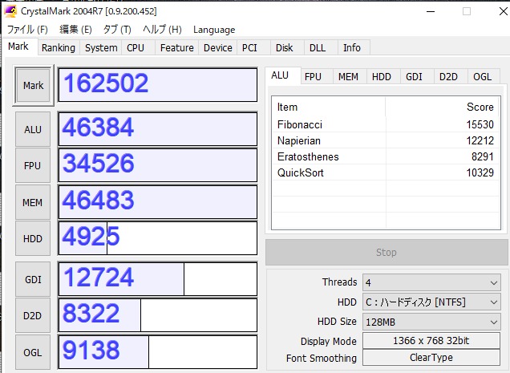Click the Stop button
The height and width of the screenshot is (373, 510).
click(x=387, y=252)
